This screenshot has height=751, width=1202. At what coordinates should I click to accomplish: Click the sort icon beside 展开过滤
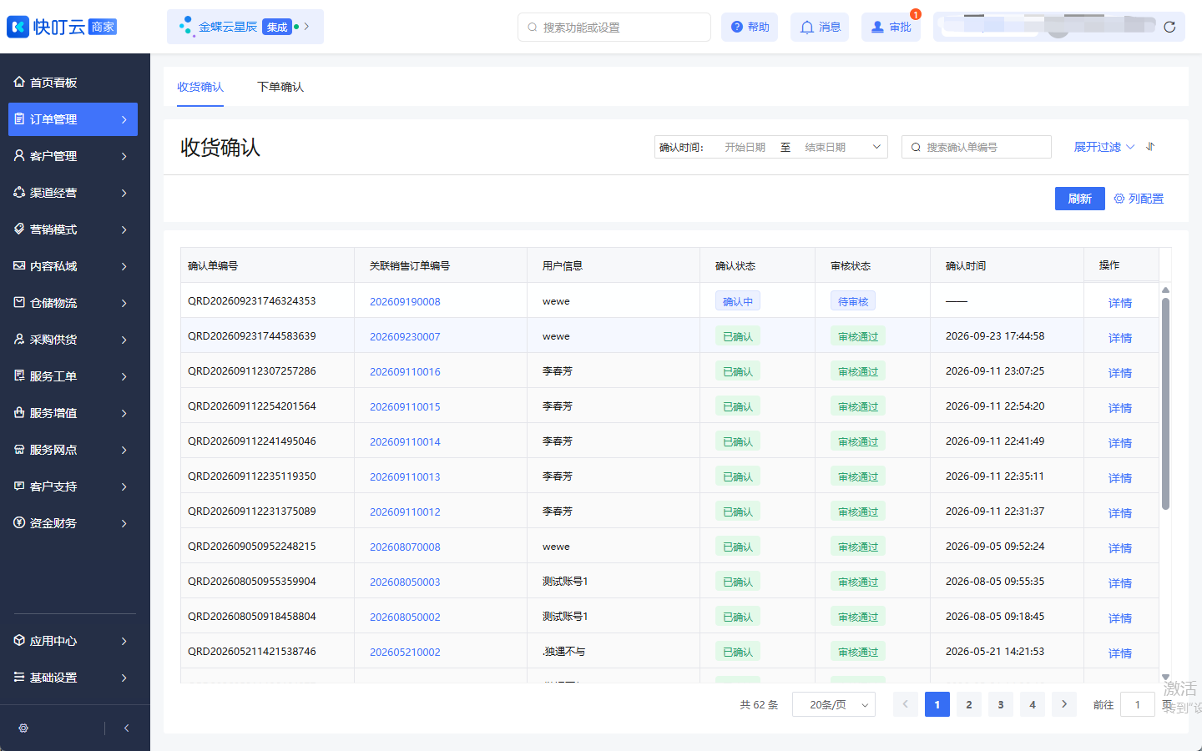pos(1150,147)
